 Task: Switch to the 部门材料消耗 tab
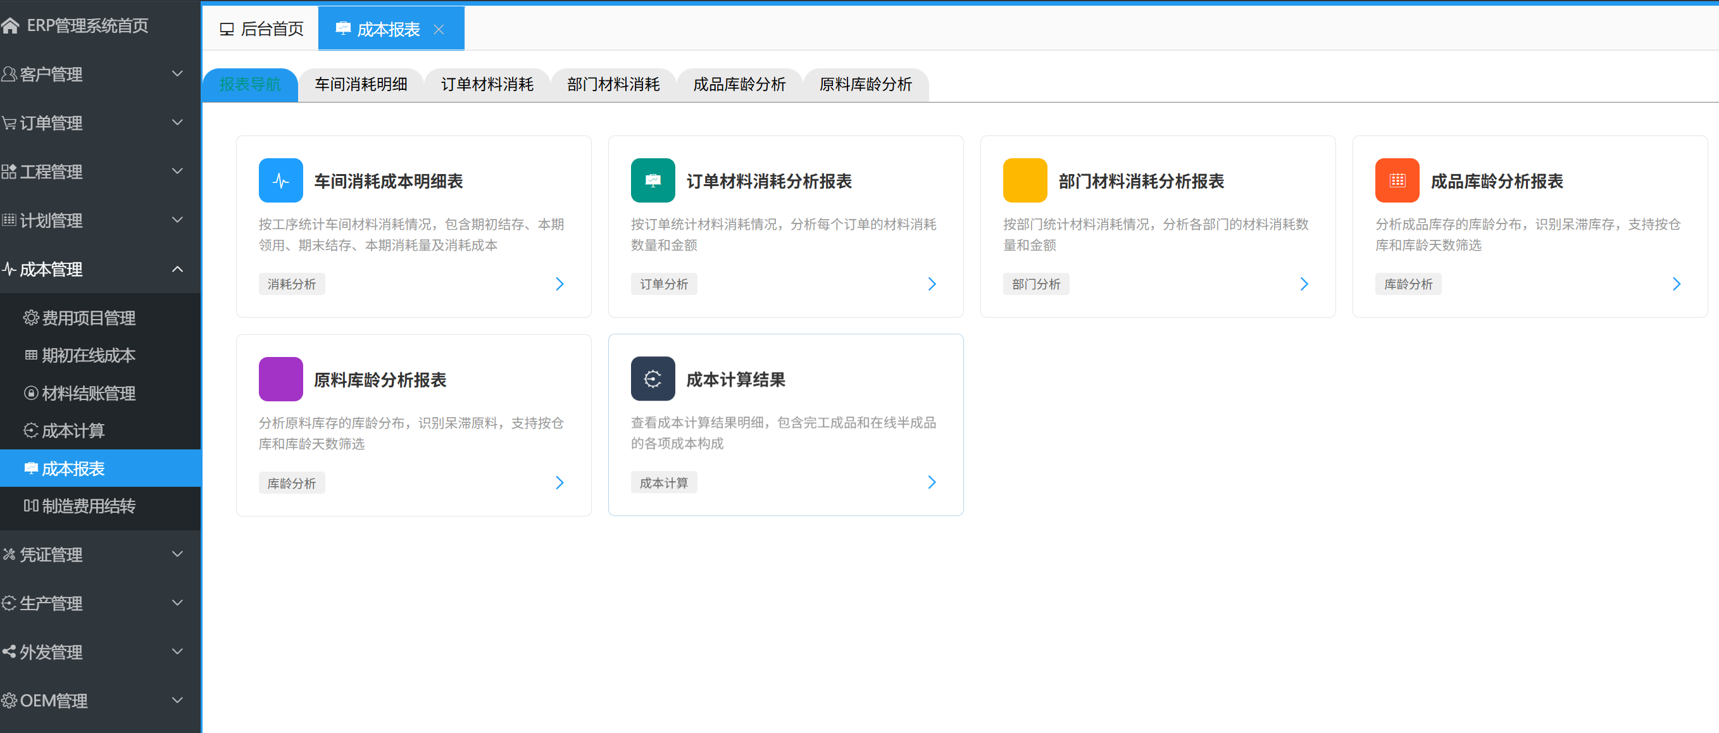point(613,85)
